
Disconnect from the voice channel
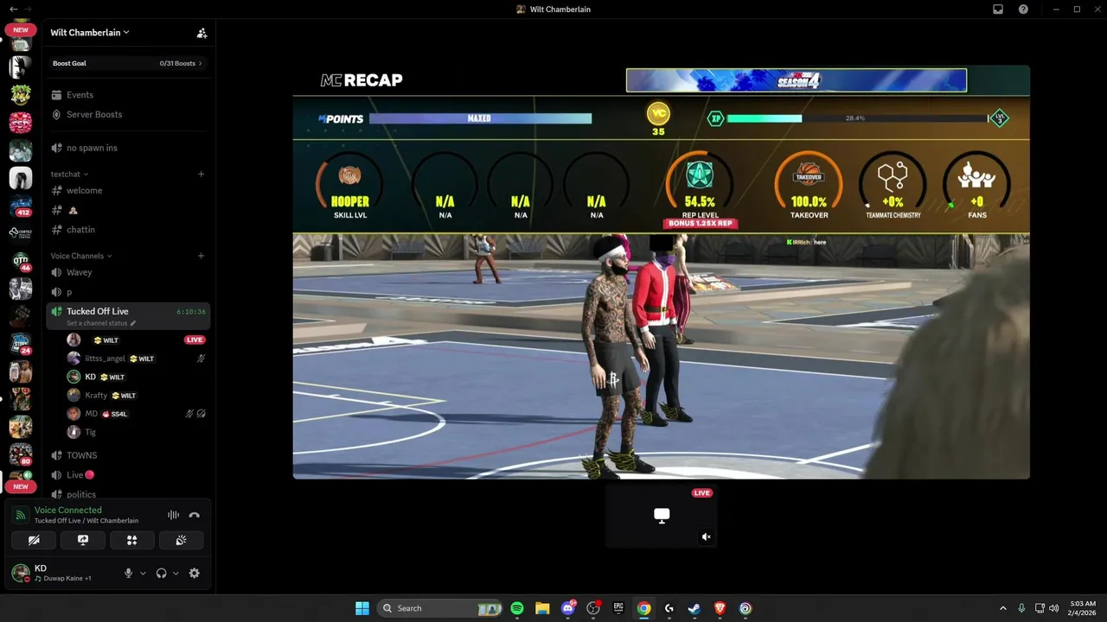(195, 515)
